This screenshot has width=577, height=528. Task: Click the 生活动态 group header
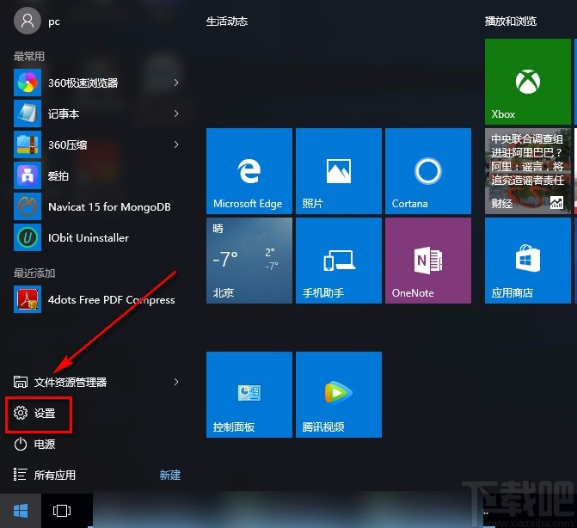[x=227, y=21]
